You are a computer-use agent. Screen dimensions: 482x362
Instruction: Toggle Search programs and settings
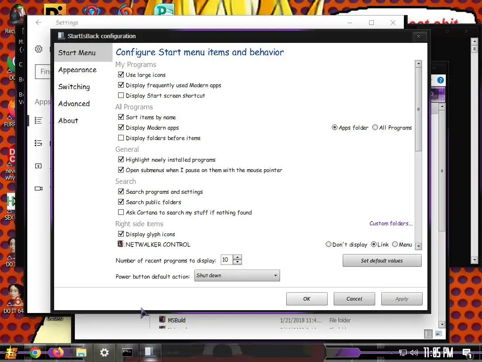point(121,191)
